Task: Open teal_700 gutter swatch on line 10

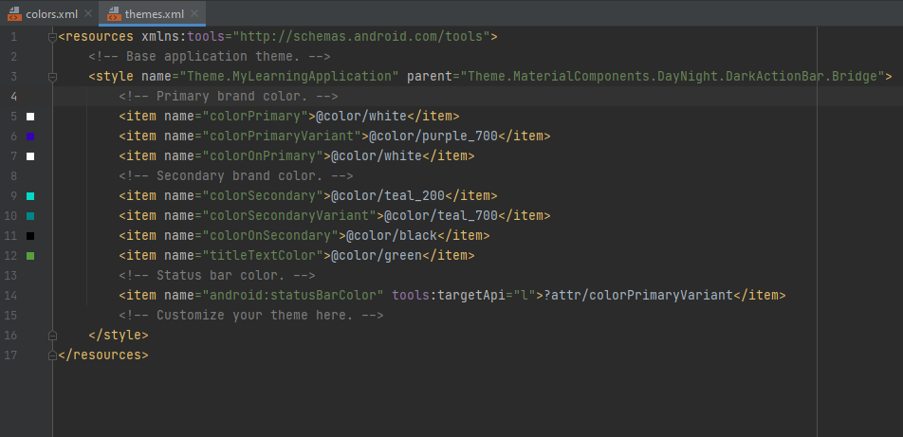Action: (x=30, y=216)
